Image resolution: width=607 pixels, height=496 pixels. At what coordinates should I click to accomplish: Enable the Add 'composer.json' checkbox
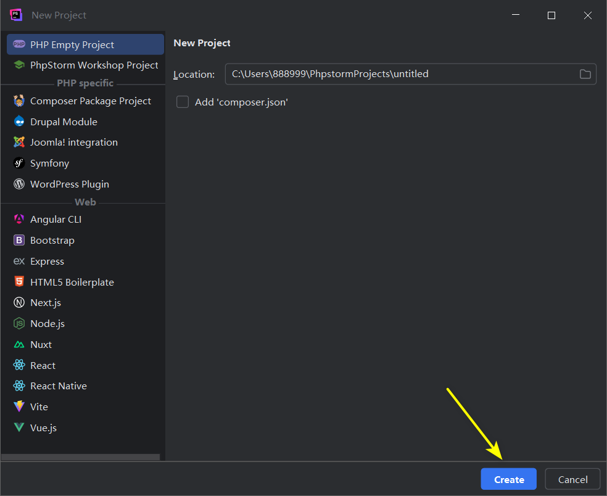[x=183, y=102]
